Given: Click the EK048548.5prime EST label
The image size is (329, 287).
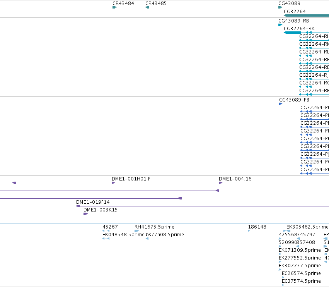Looking at the screenshot, I should [x=123, y=235].
